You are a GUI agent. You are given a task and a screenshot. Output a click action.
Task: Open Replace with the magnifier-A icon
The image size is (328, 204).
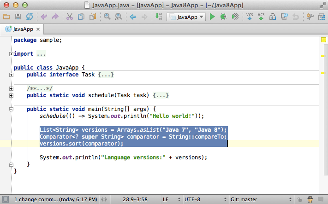(x=119, y=17)
